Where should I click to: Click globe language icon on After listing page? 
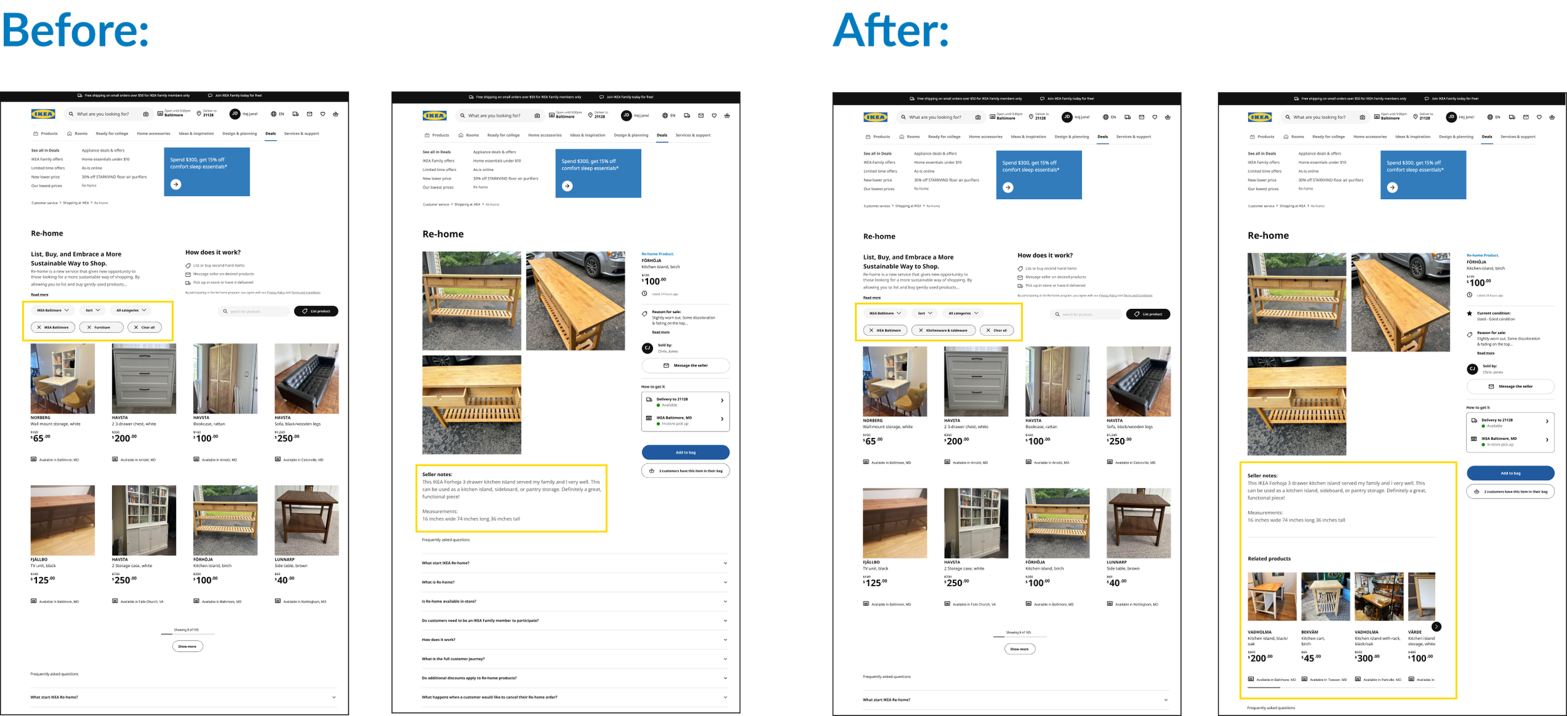pyautogui.click(x=1105, y=117)
